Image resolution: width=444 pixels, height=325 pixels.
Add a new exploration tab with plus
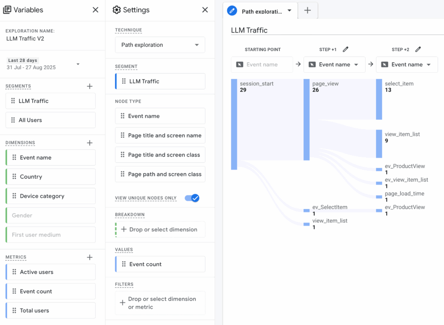[307, 11]
